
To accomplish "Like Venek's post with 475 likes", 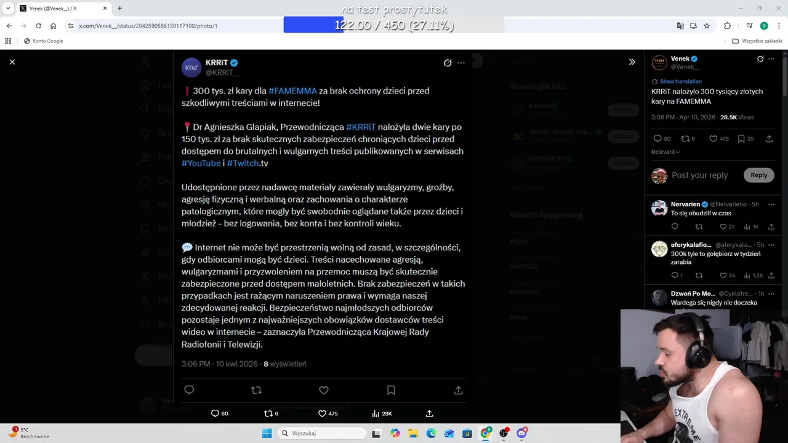I will click(718, 139).
